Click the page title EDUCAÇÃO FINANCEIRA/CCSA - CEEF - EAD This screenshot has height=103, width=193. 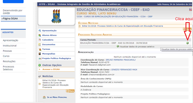coord(113,10)
